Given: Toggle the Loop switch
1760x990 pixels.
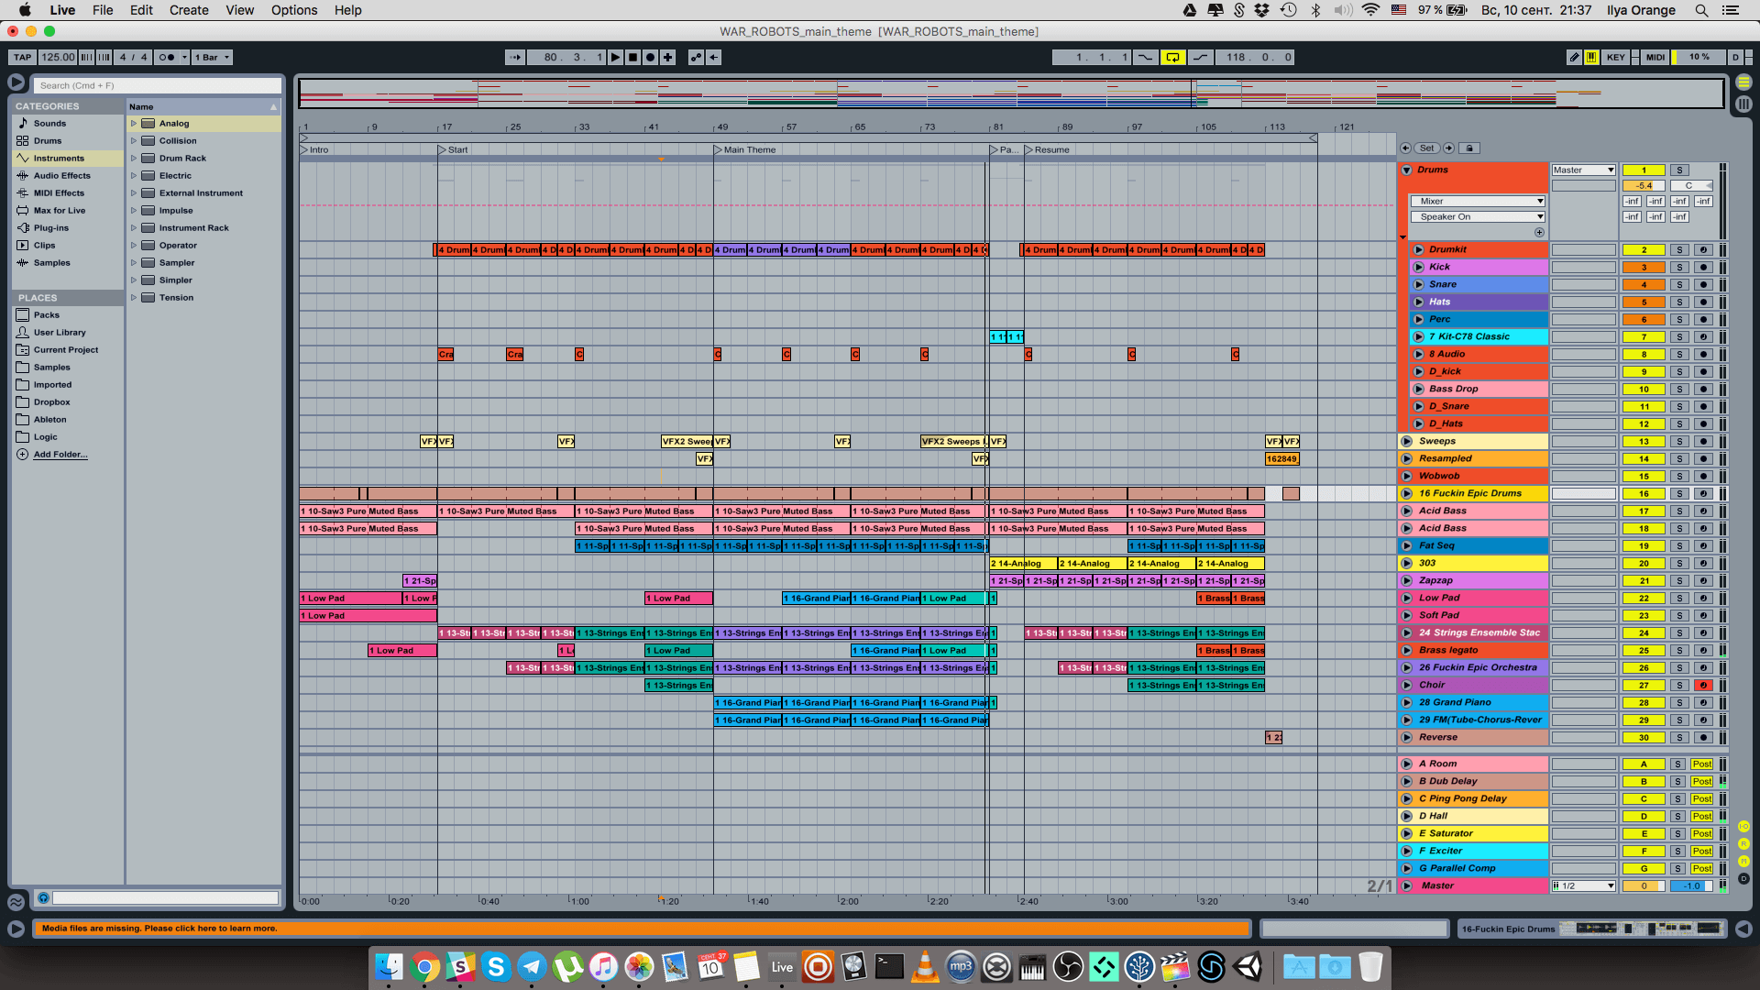Looking at the screenshot, I should point(1172,57).
